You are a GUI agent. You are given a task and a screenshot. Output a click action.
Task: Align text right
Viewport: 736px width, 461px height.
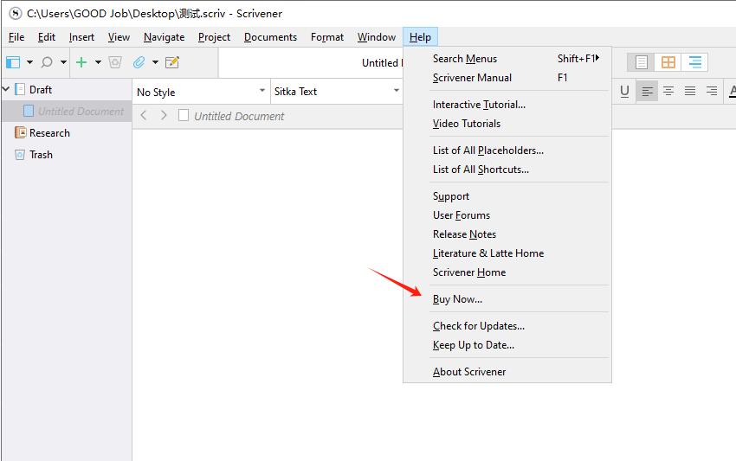pos(712,91)
